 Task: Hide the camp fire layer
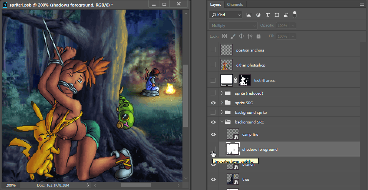tap(213, 134)
